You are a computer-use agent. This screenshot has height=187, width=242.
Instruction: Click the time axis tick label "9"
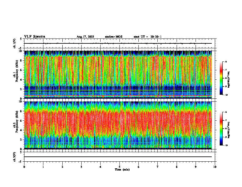tap(196, 167)
